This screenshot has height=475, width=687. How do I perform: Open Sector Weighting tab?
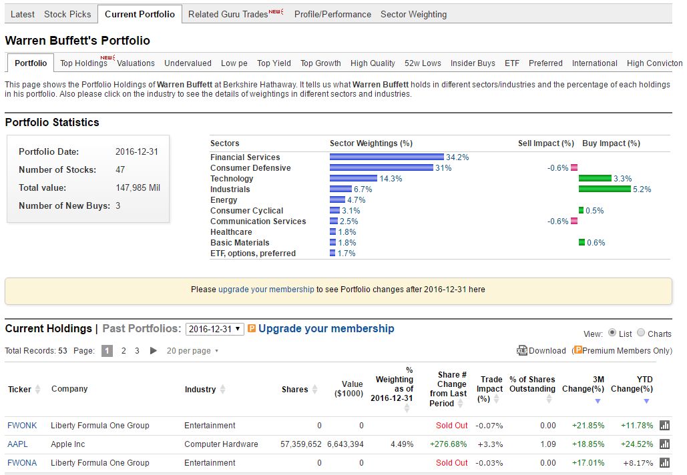click(x=414, y=14)
